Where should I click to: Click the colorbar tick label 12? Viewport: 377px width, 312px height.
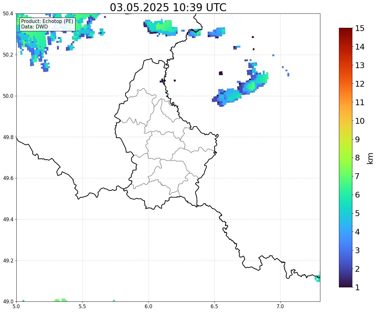[360, 84]
